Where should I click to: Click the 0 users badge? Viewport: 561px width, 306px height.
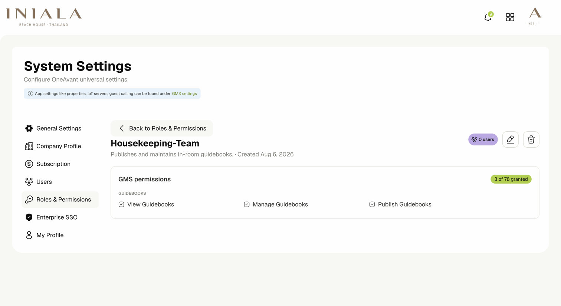click(x=483, y=139)
